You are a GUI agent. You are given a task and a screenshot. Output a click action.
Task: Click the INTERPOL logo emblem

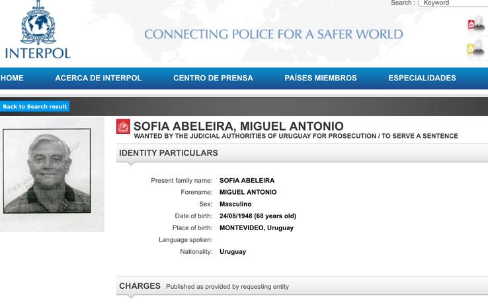click(38, 22)
